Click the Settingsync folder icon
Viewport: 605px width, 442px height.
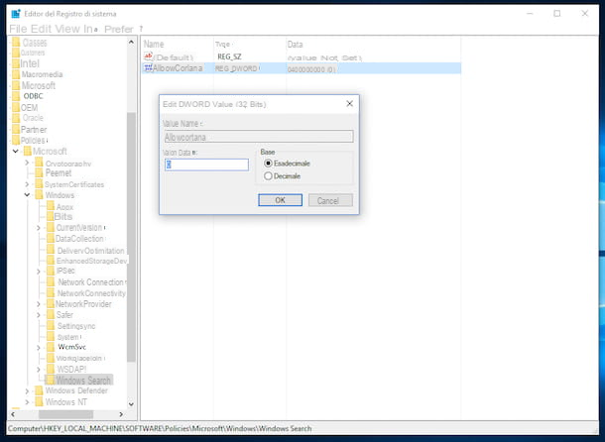coord(51,326)
